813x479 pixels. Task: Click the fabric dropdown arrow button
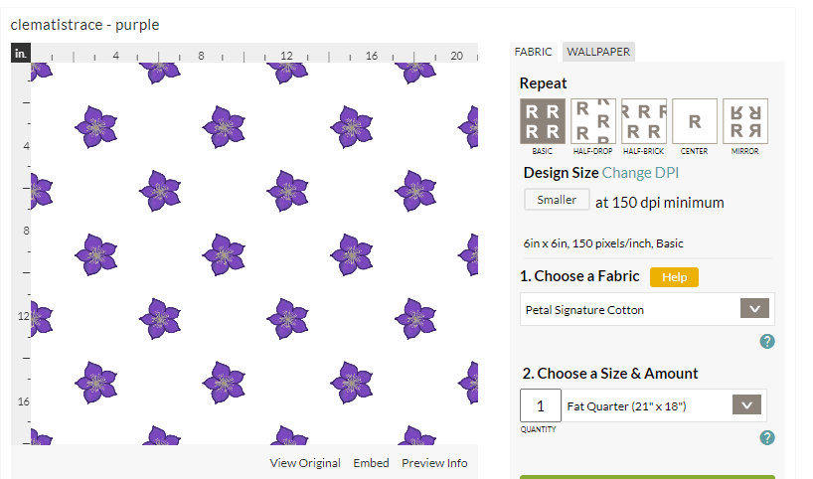click(x=755, y=309)
